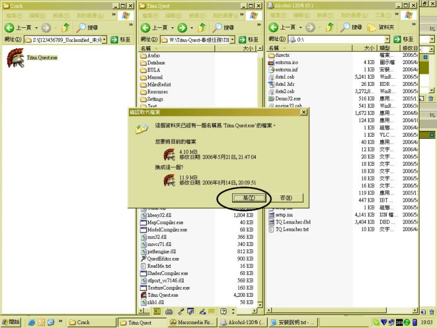The width and height of the screenshot is (437, 328).
Task: Click the address field in the Crack window
Action: [66, 40]
